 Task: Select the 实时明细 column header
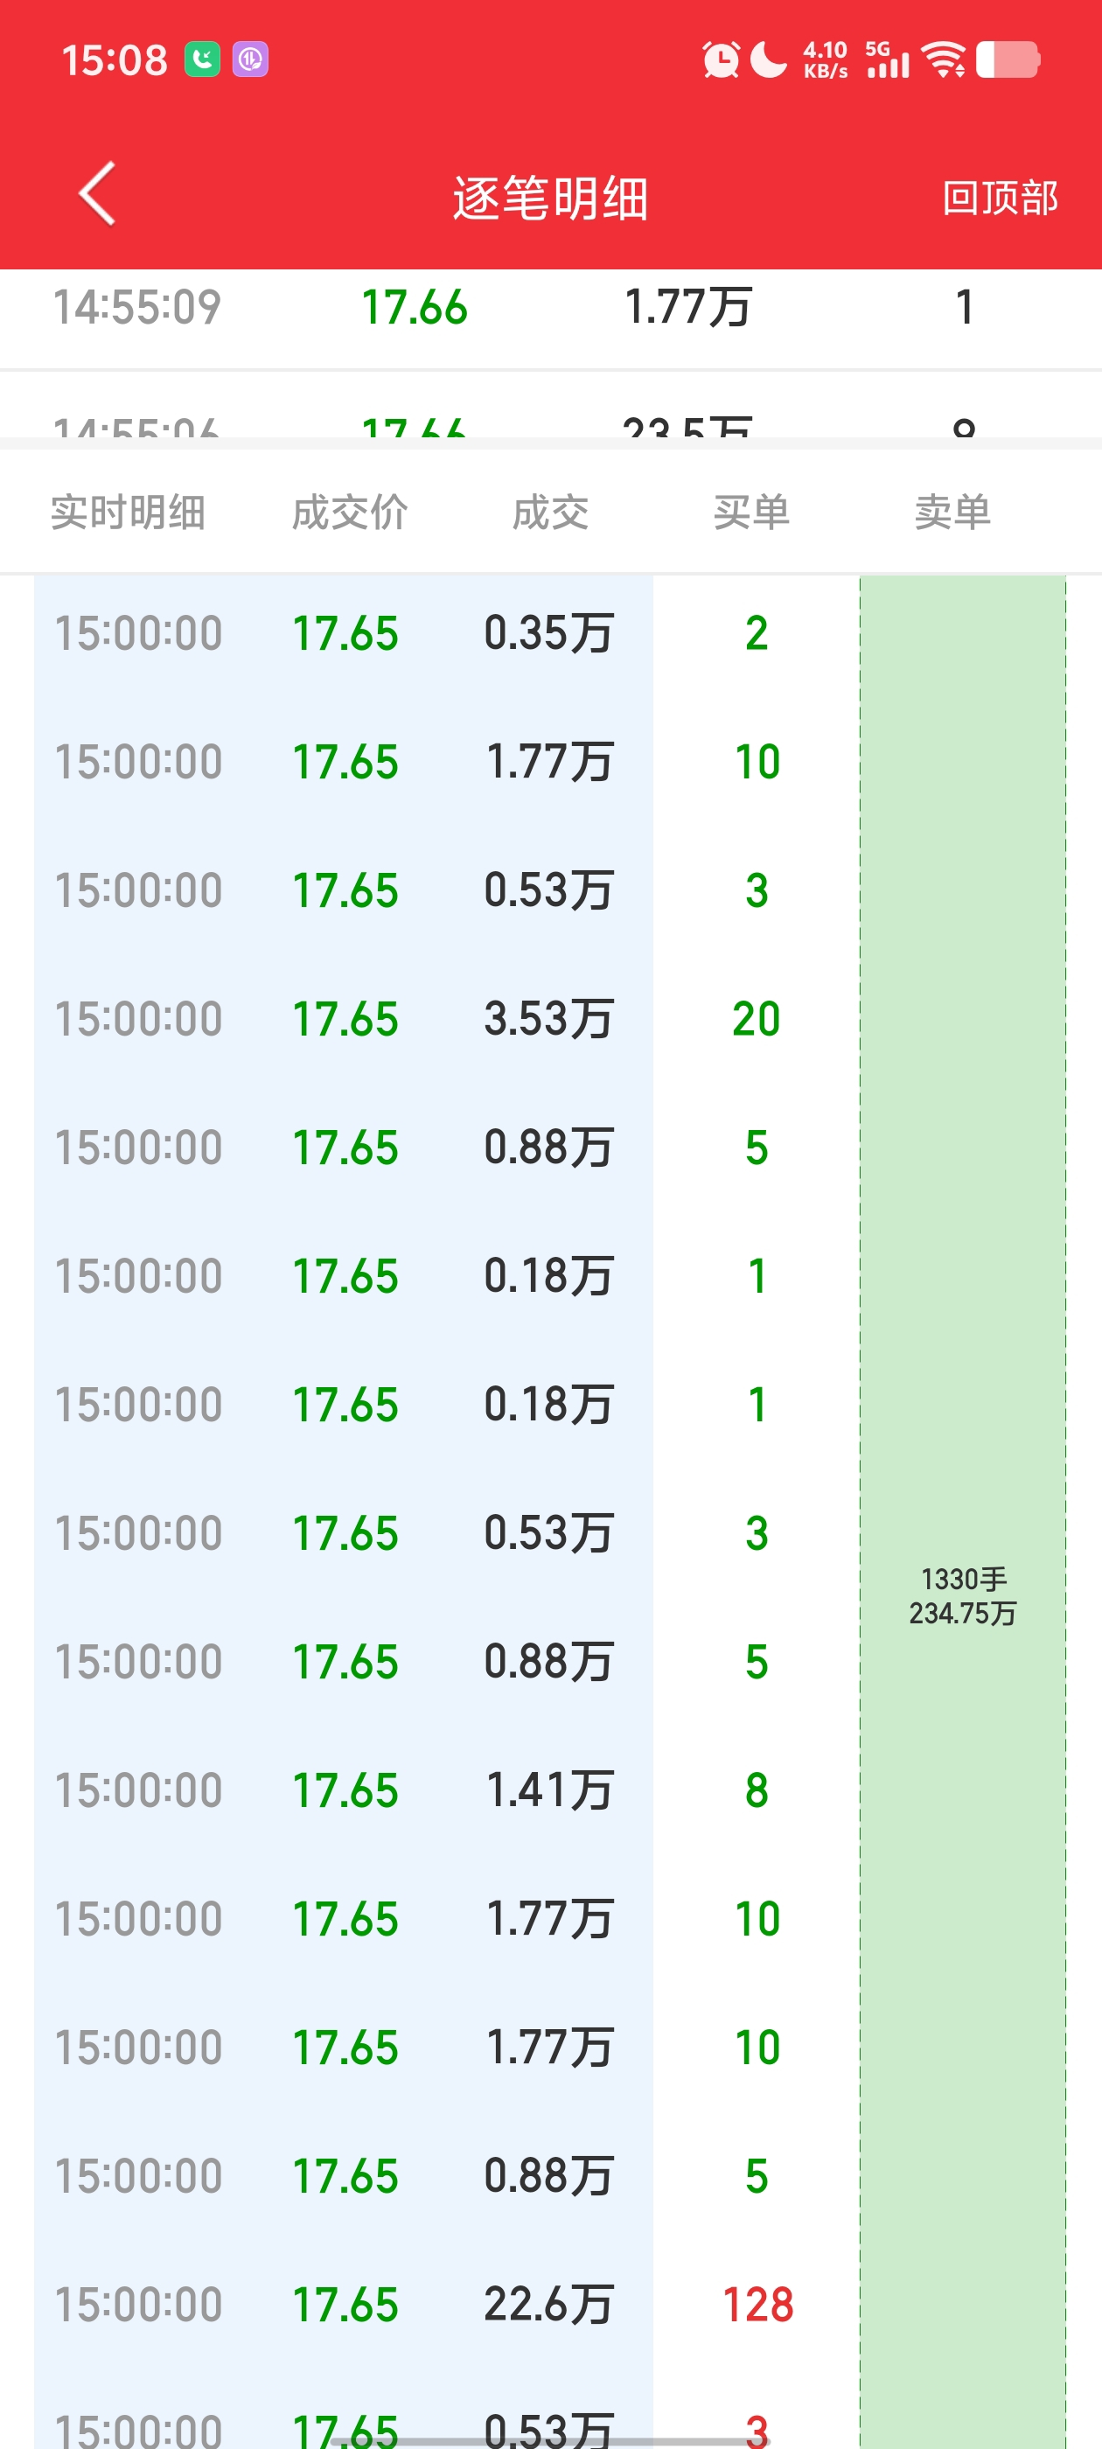click(128, 513)
